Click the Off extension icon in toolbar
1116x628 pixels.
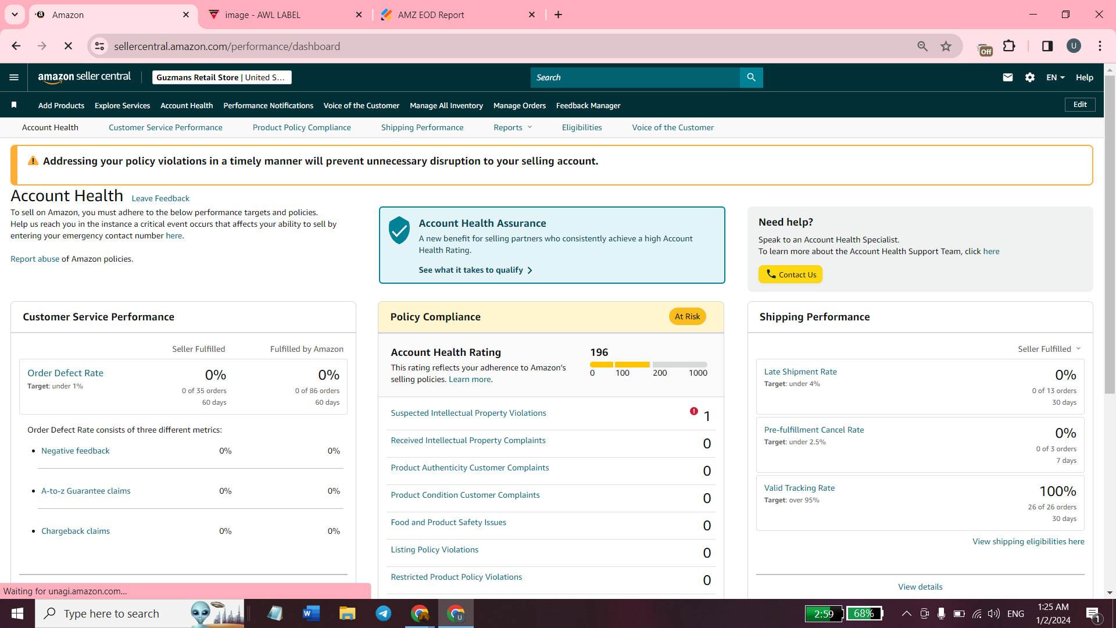985,49
